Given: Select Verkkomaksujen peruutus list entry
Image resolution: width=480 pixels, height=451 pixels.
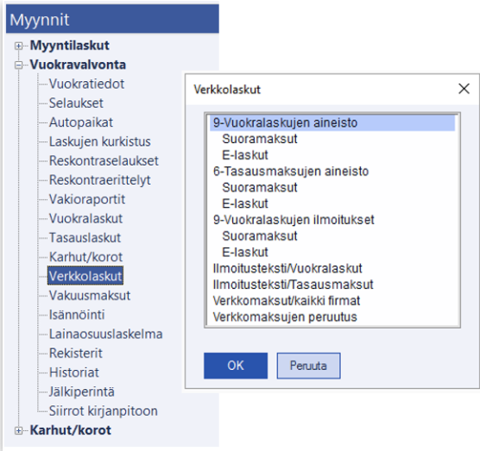Looking at the screenshot, I should point(285,317).
